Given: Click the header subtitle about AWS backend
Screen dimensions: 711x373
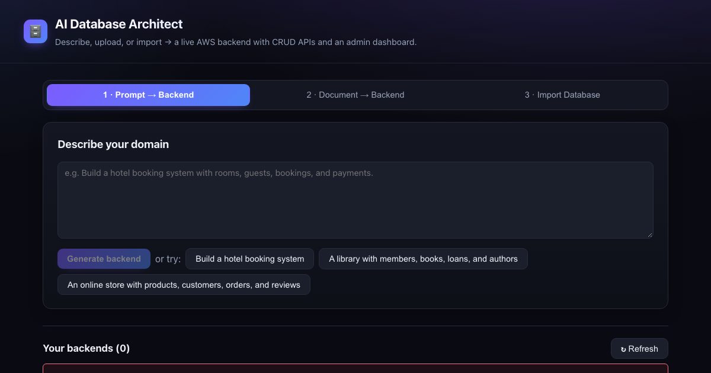Looking at the screenshot, I should tap(236, 43).
